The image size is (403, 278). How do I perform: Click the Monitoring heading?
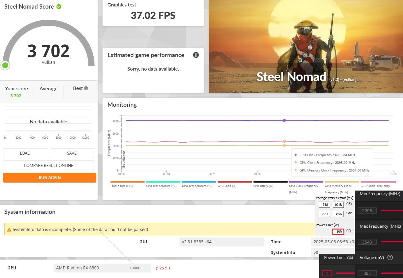pyautogui.click(x=122, y=105)
